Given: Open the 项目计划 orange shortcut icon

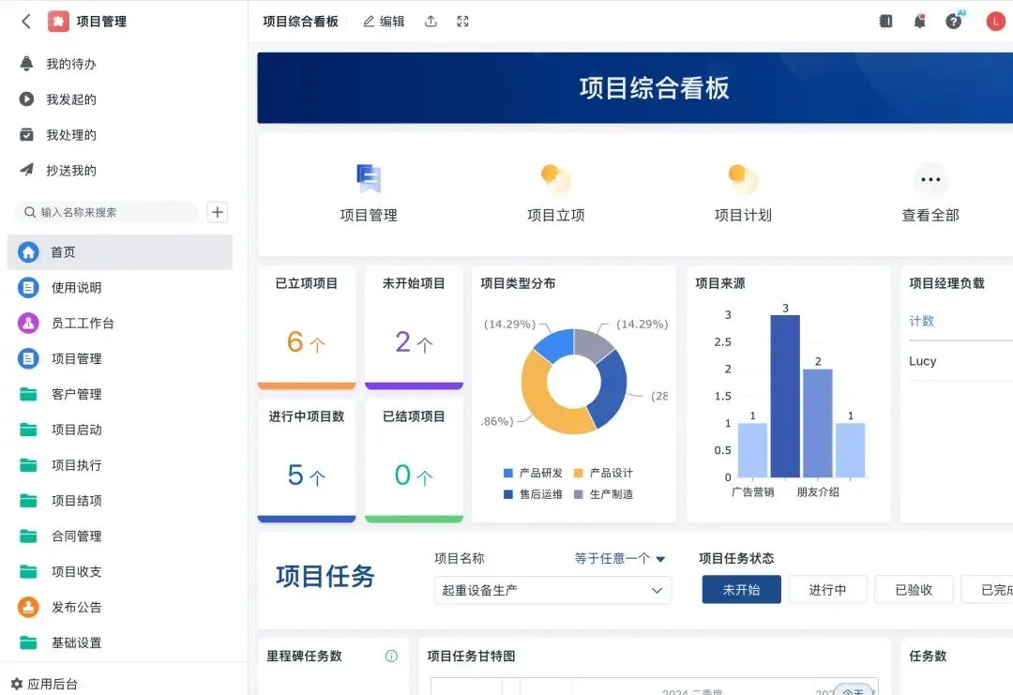Looking at the screenshot, I should (x=743, y=178).
